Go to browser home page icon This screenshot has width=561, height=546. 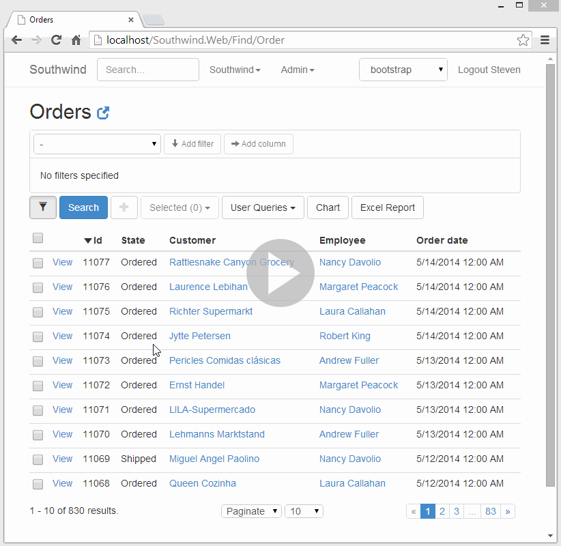[x=76, y=40]
